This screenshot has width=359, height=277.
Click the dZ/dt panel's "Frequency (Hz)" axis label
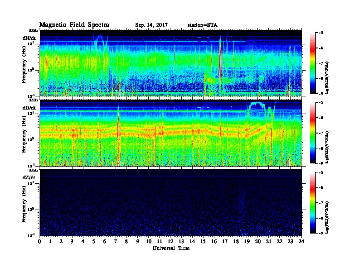24,204
